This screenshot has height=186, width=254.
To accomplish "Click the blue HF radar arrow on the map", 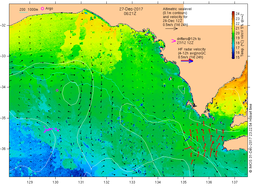I will [x=187, y=139].
